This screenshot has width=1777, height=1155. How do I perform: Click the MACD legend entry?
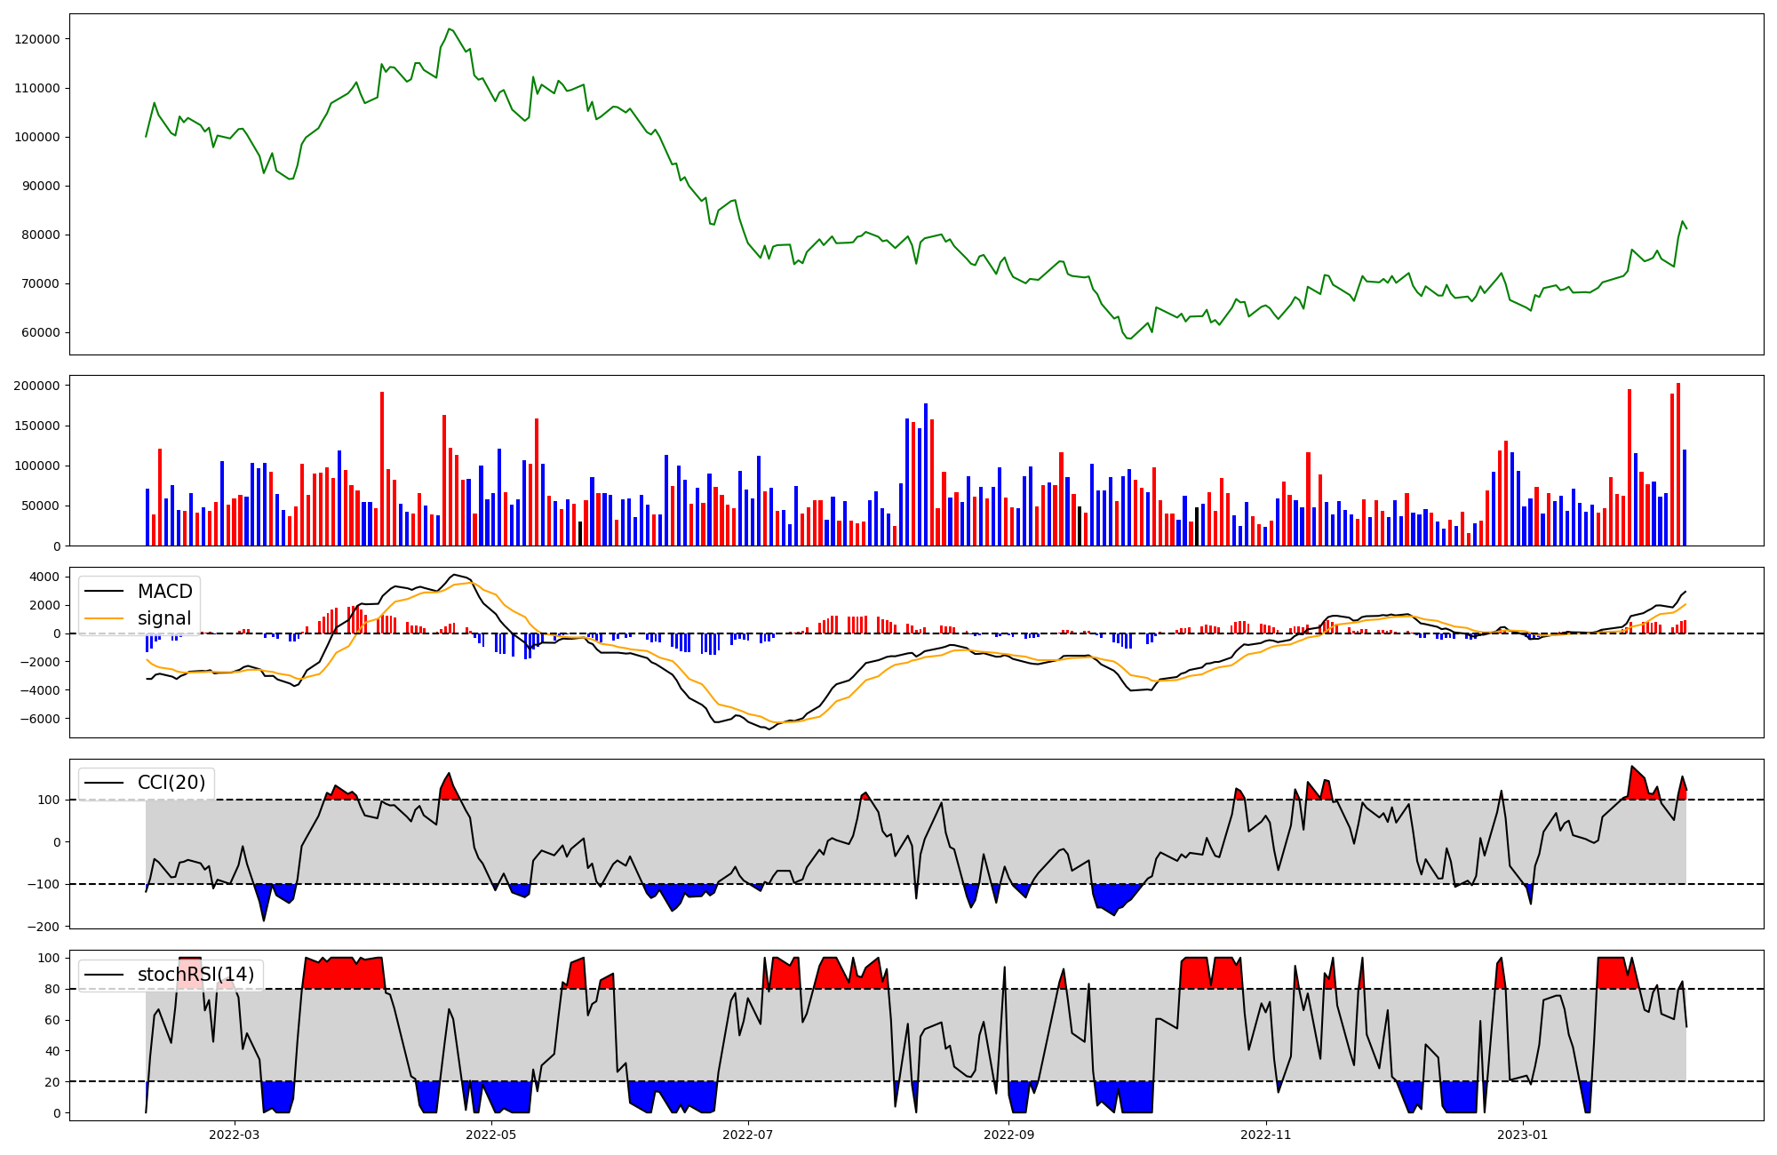click(x=164, y=592)
